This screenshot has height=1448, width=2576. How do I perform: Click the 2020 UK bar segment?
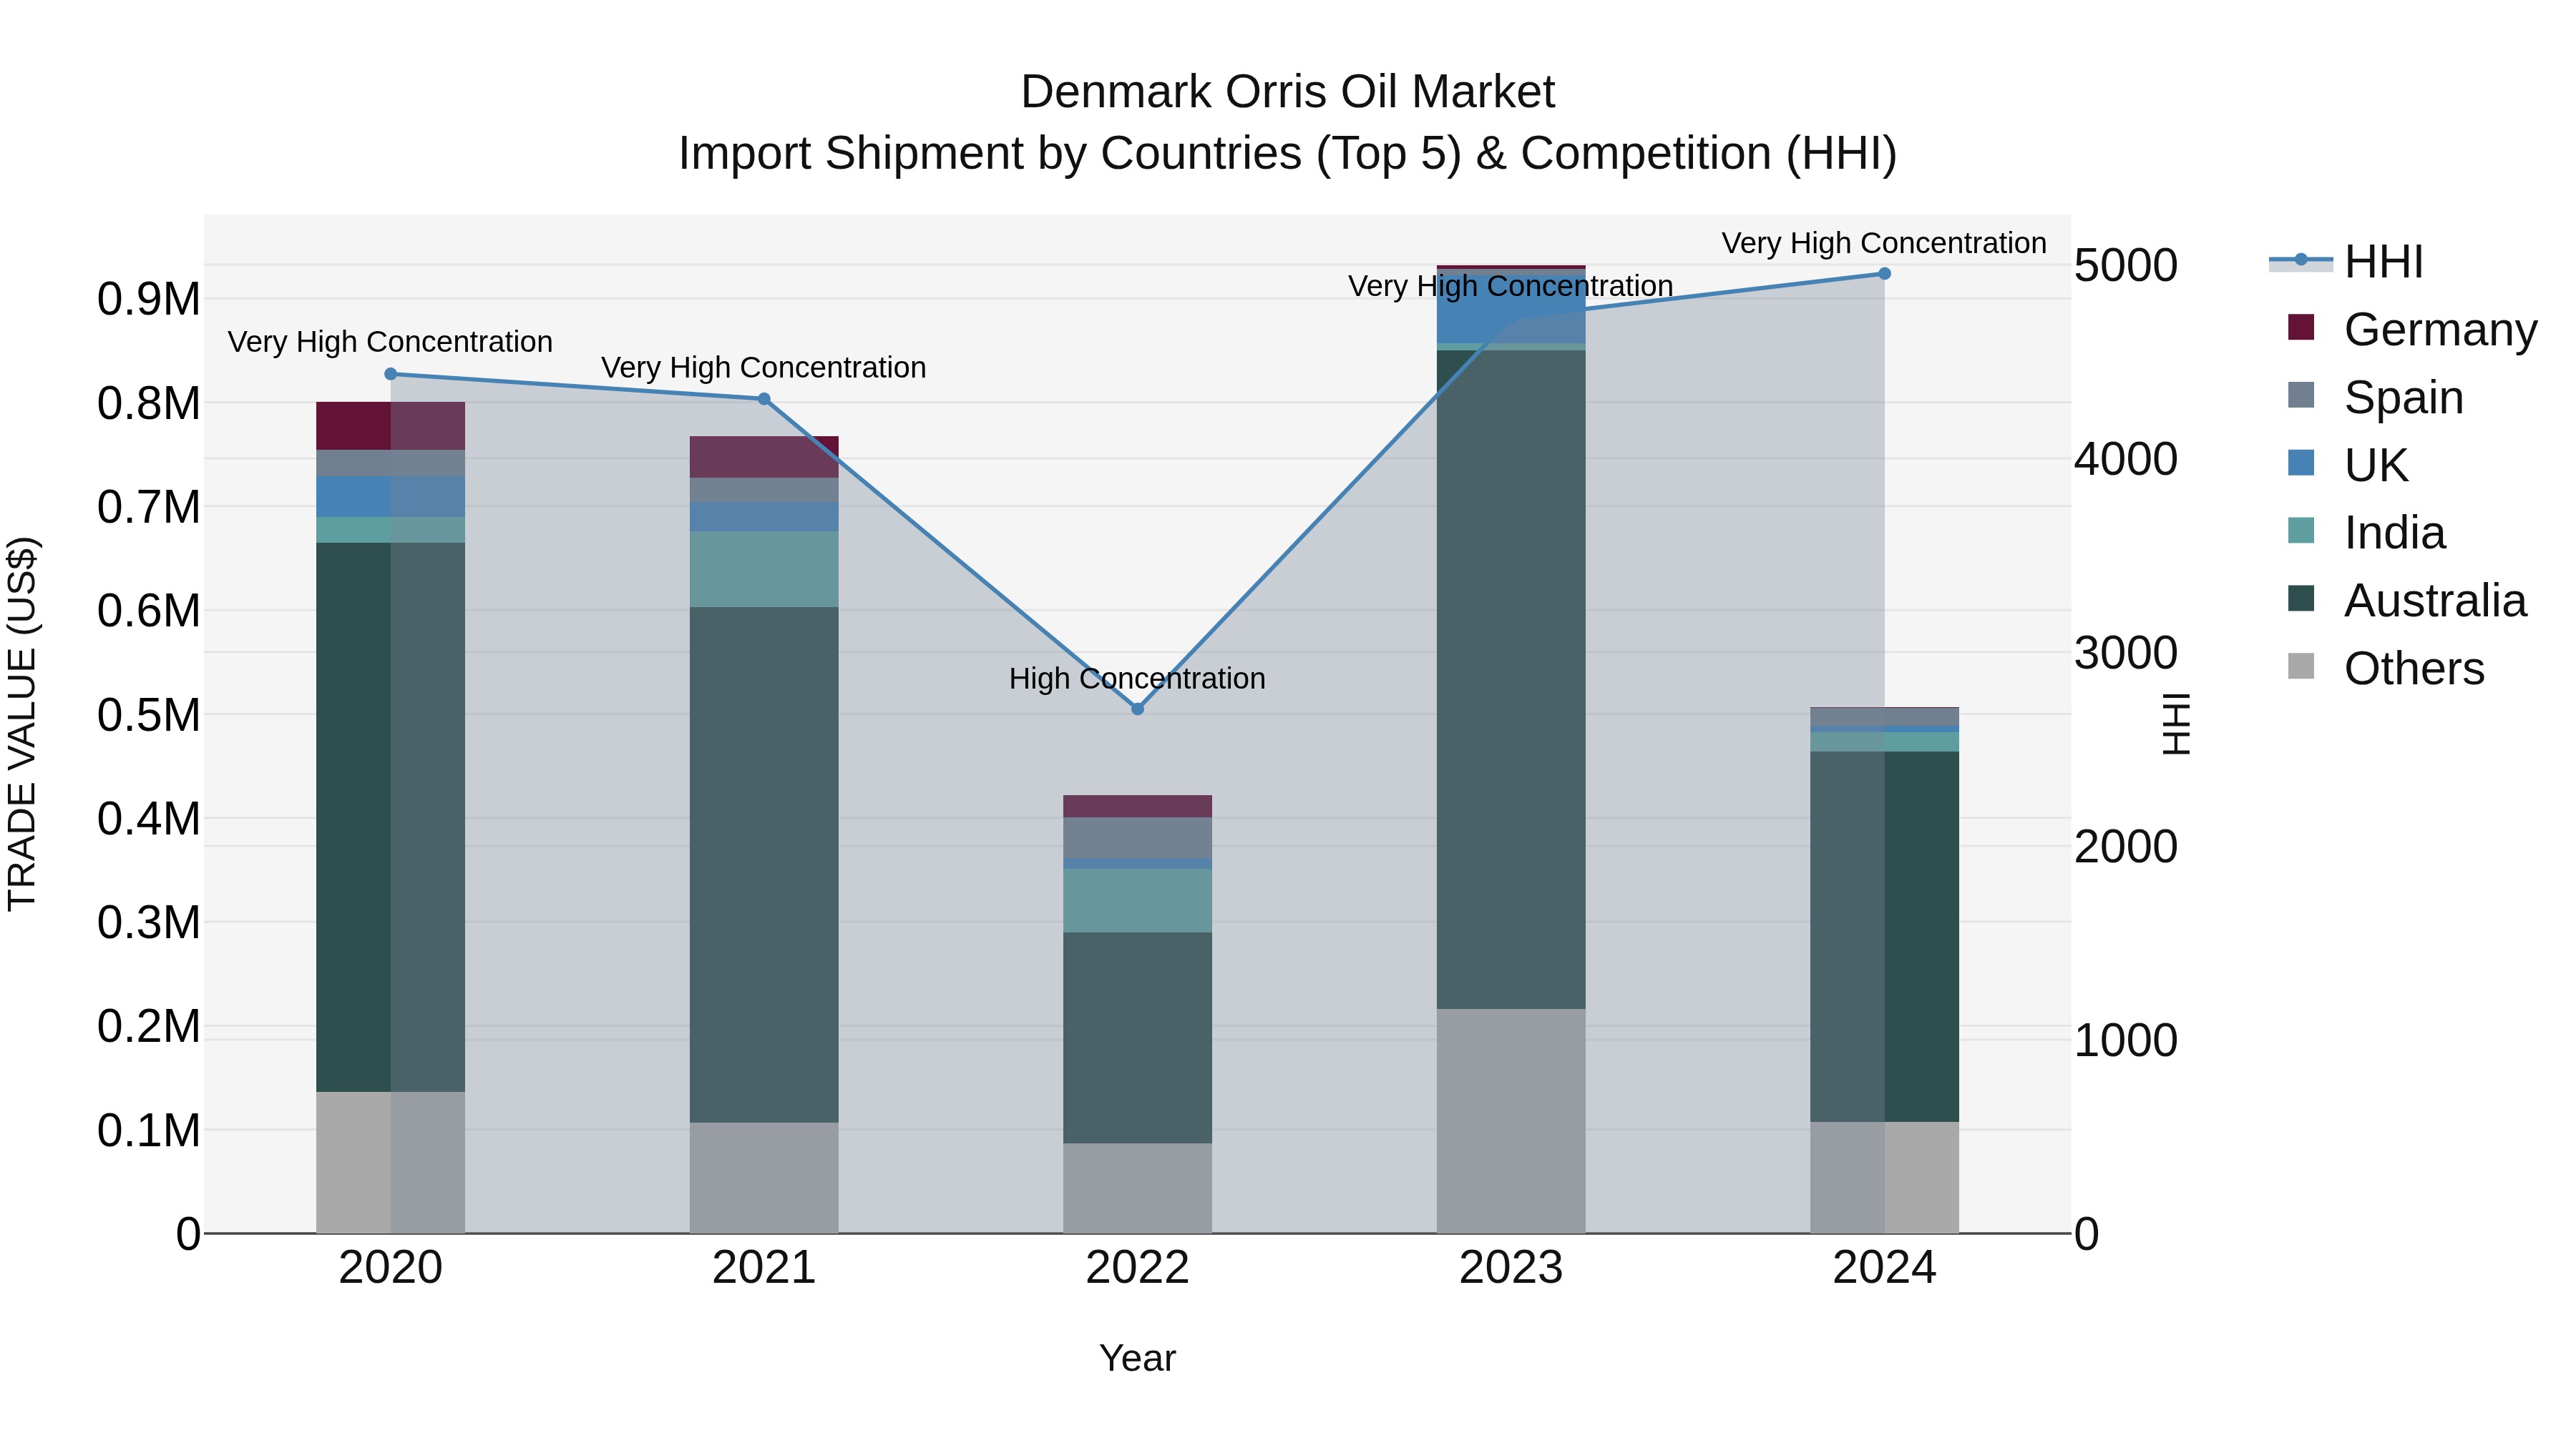tap(391, 497)
